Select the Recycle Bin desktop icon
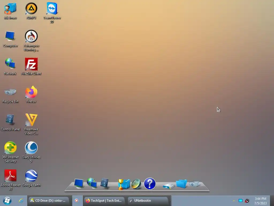Screen dimensions: 274x206 (10, 95)
